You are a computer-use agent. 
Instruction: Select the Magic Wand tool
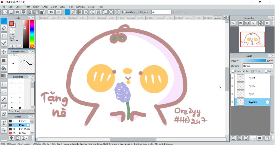(x=4, y=99)
